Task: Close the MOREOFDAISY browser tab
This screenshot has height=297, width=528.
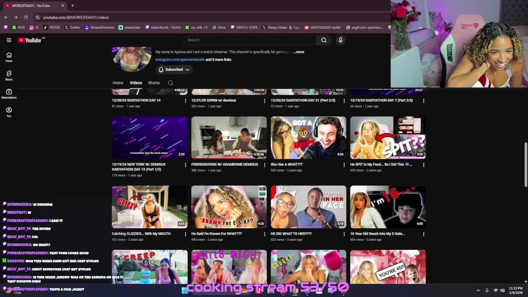Action: (63, 5)
